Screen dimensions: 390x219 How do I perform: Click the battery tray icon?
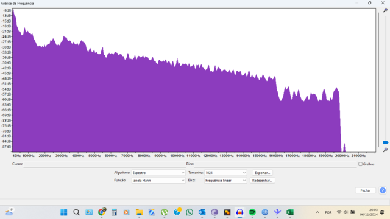[x=353, y=212]
